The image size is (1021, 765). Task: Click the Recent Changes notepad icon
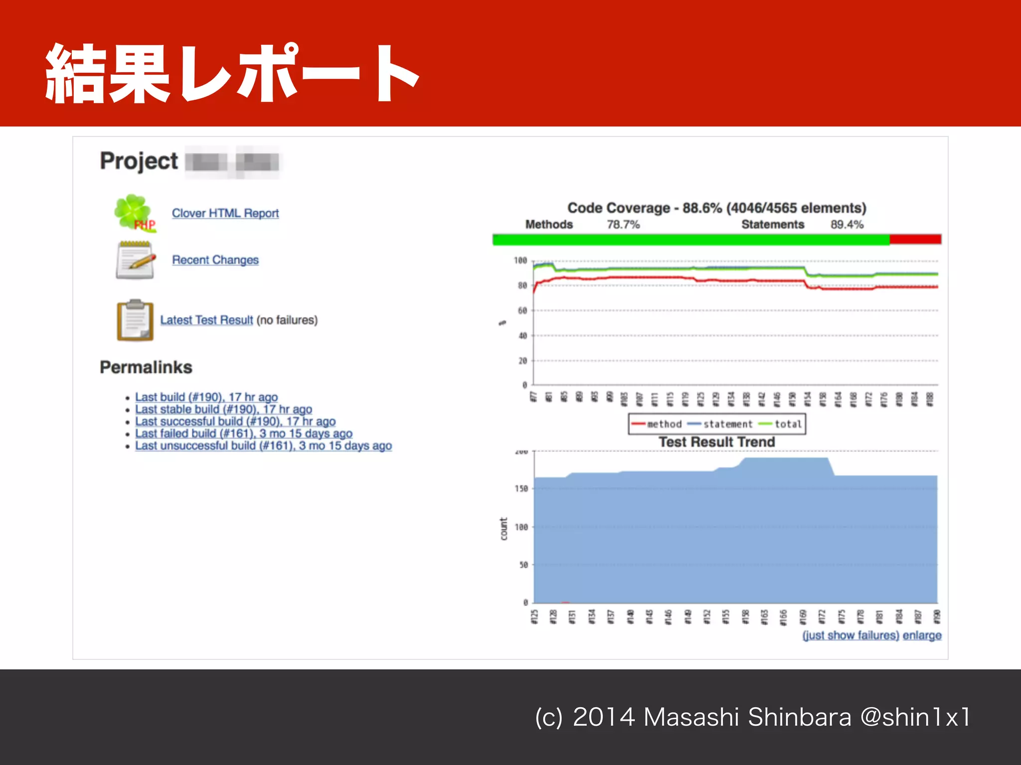pyautogui.click(x=135, y=260)
